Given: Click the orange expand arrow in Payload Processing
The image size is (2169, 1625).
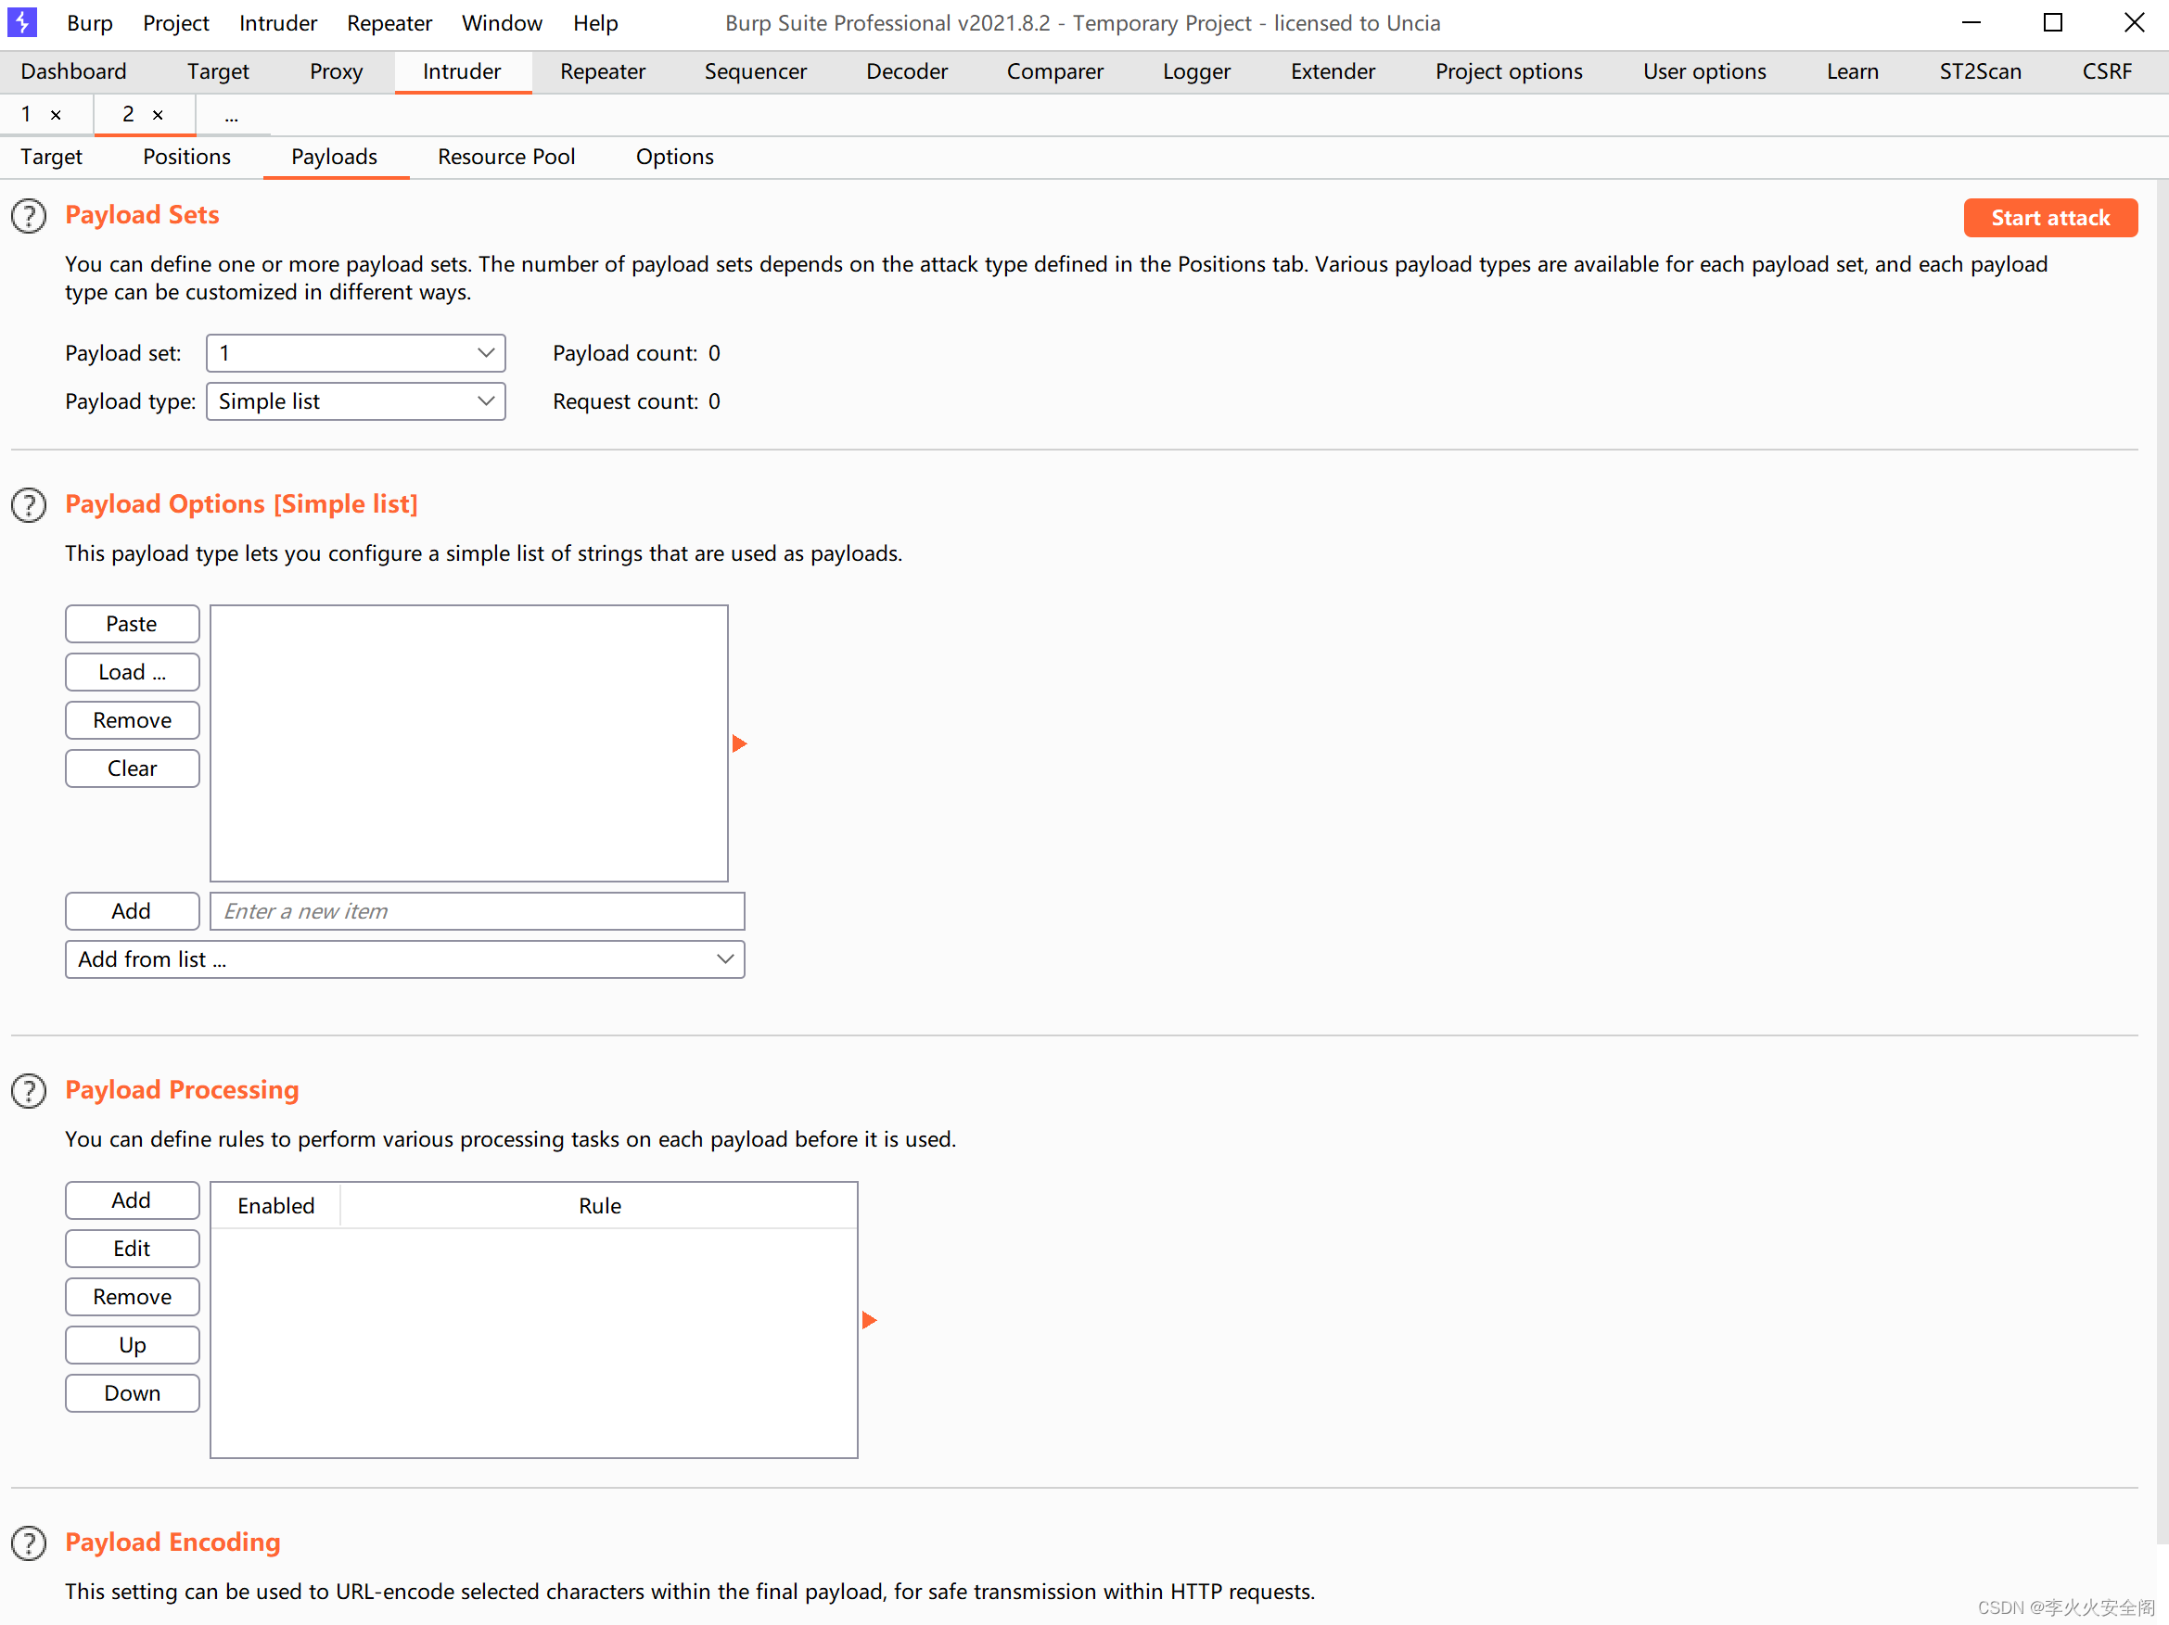Looking at the screenshot, I should pyautogui.click(x=869, y=1319).
